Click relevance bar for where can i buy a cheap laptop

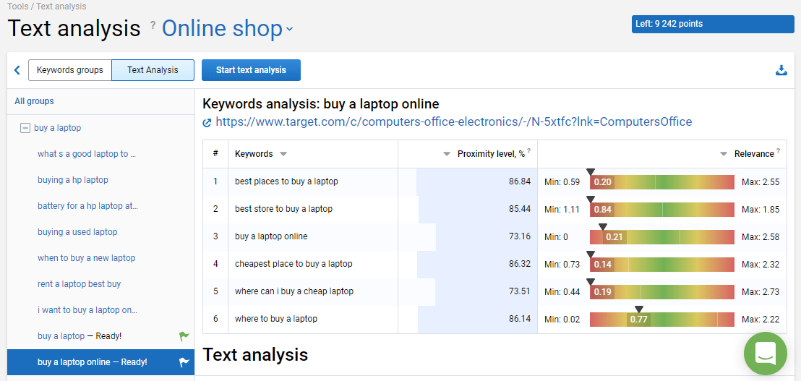click(662, 292)
